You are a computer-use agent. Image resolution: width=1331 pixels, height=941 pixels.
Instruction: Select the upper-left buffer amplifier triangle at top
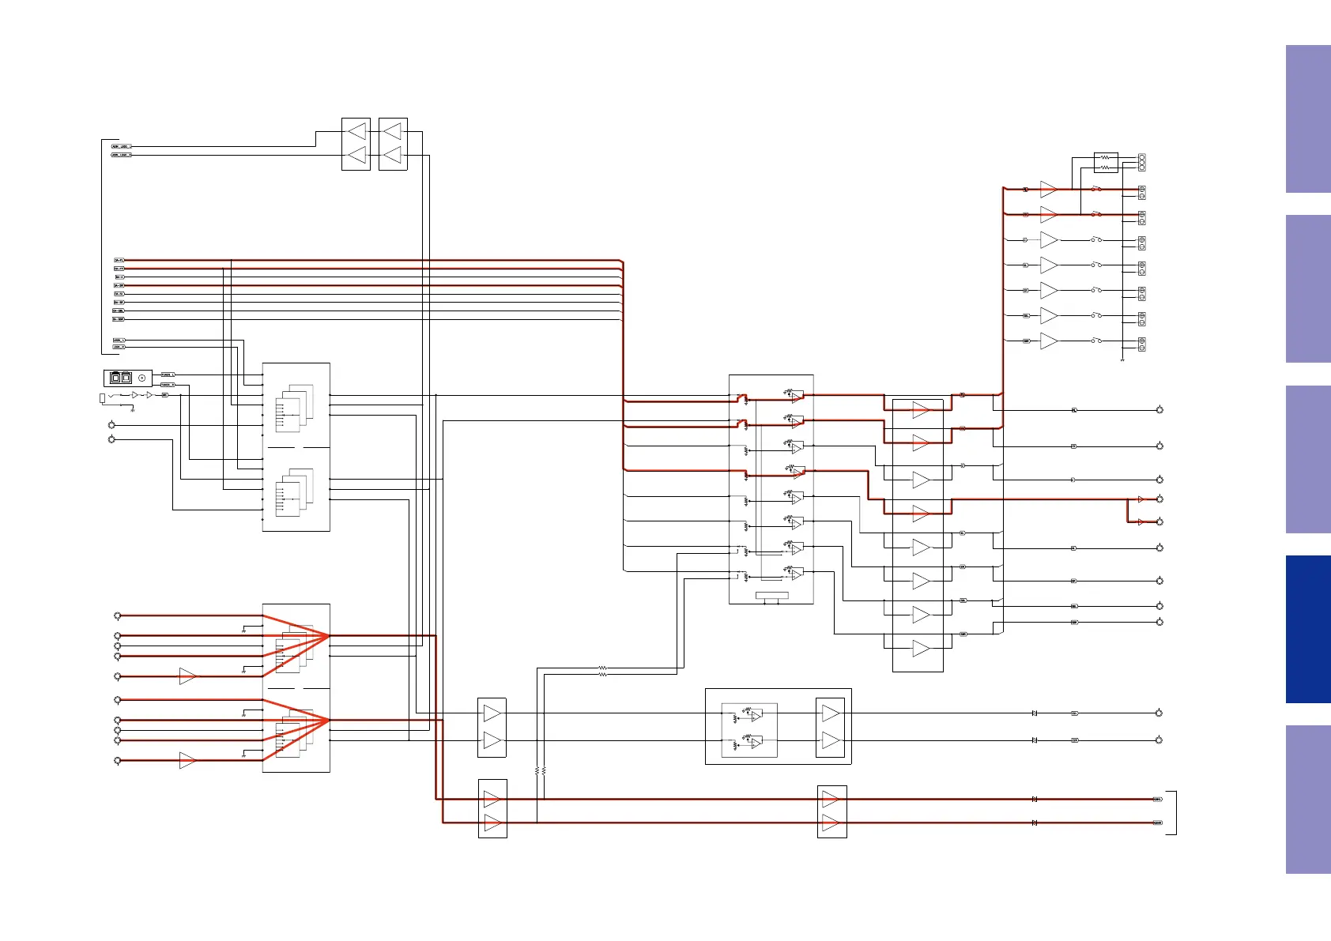click(x=357, y=131)
